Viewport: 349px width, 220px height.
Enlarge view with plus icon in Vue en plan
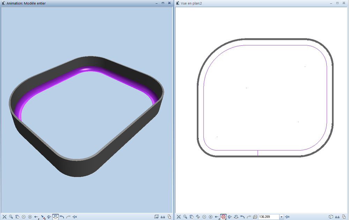pyautogui.click(x=210, y=217)
